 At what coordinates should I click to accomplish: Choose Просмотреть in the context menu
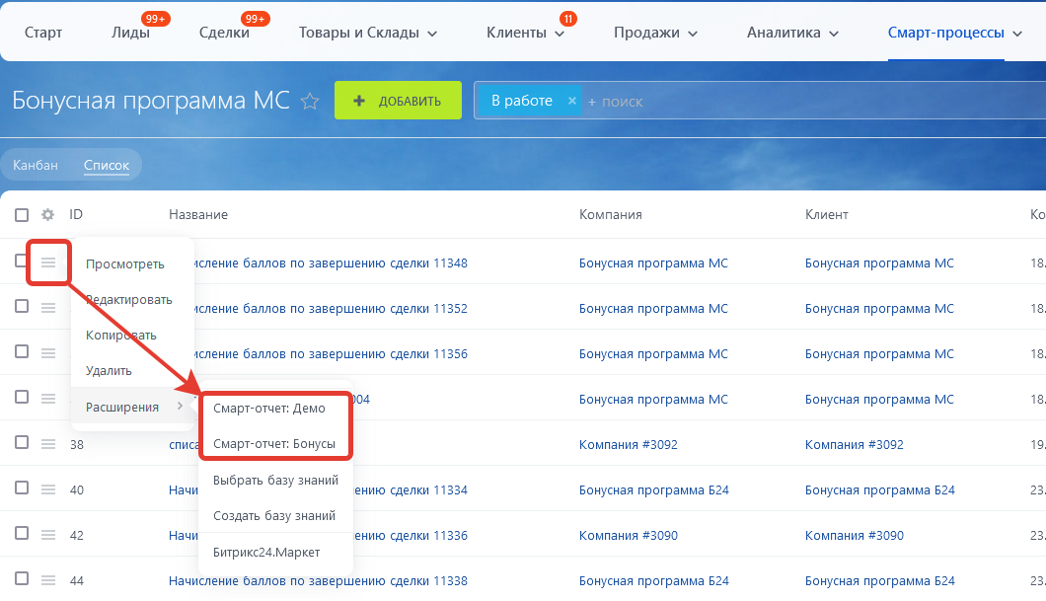(x=125, y=264)
